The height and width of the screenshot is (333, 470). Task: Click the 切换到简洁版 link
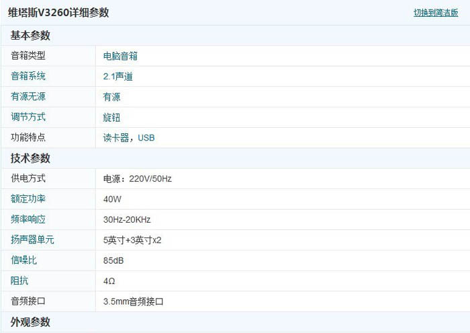coord(436,13)
